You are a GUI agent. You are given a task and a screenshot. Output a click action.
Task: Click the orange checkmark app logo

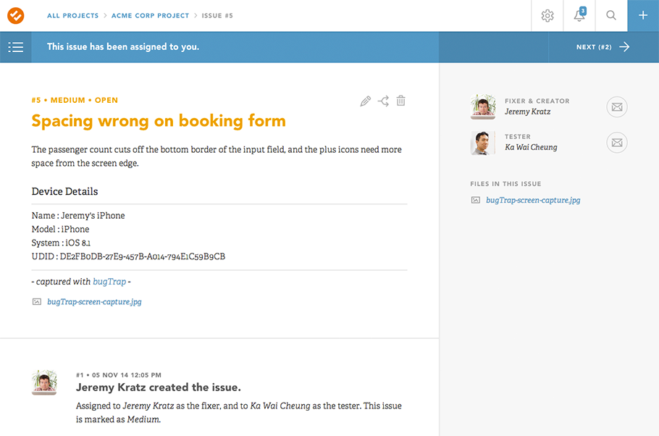pos(15,15)
